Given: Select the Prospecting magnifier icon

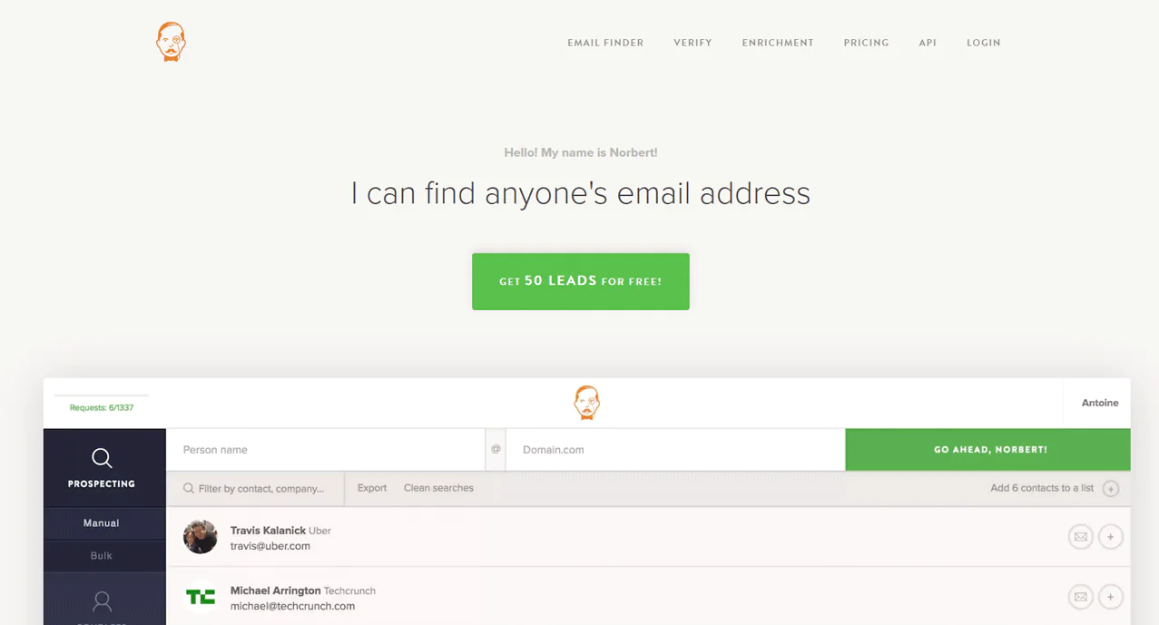Looking at the screenshot, I should pyautogui.click(x=102, y=458).
